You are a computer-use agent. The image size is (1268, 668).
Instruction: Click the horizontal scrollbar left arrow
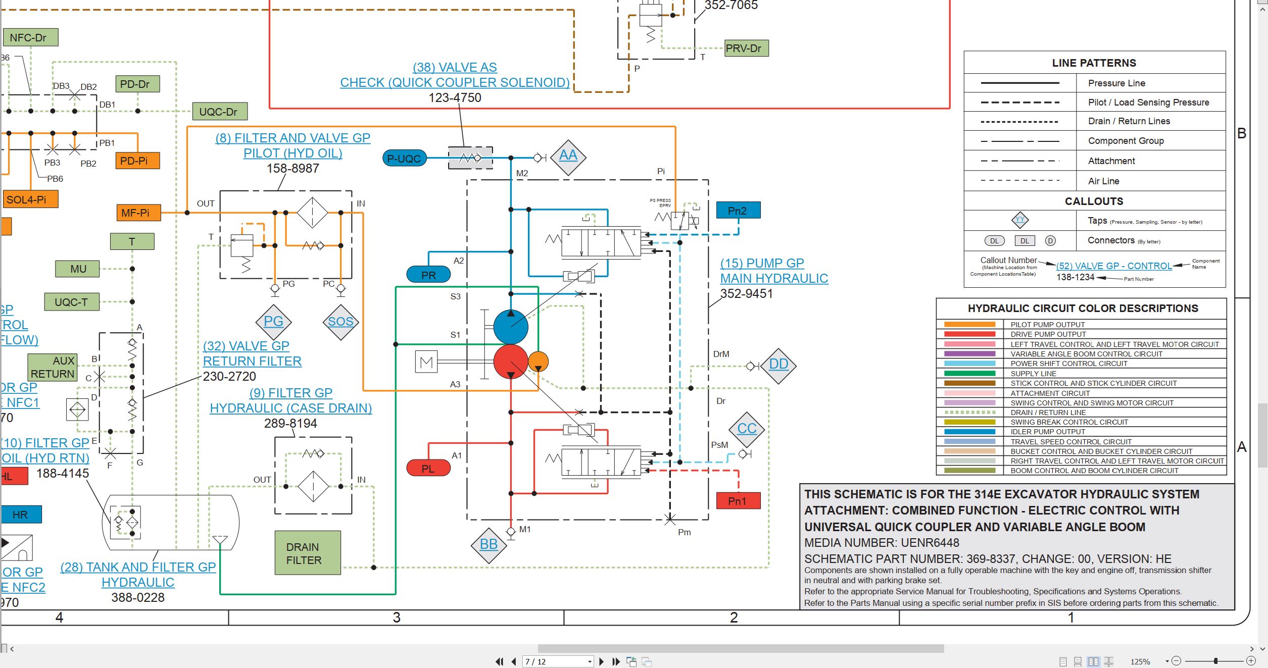click(x=12, y=649)
